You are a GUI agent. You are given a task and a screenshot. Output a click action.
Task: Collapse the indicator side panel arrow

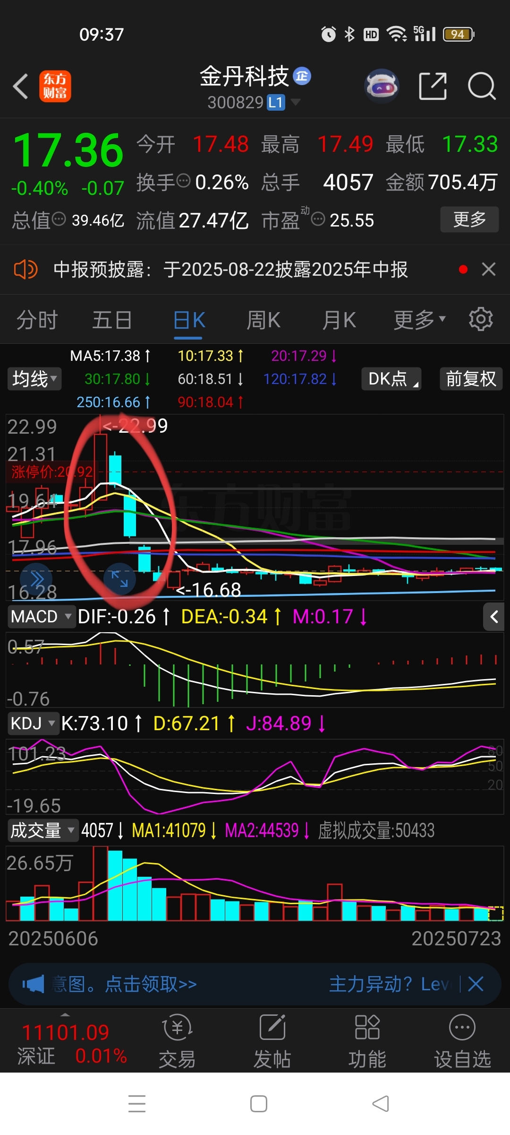pyautogui.click(x=494, y=617)
